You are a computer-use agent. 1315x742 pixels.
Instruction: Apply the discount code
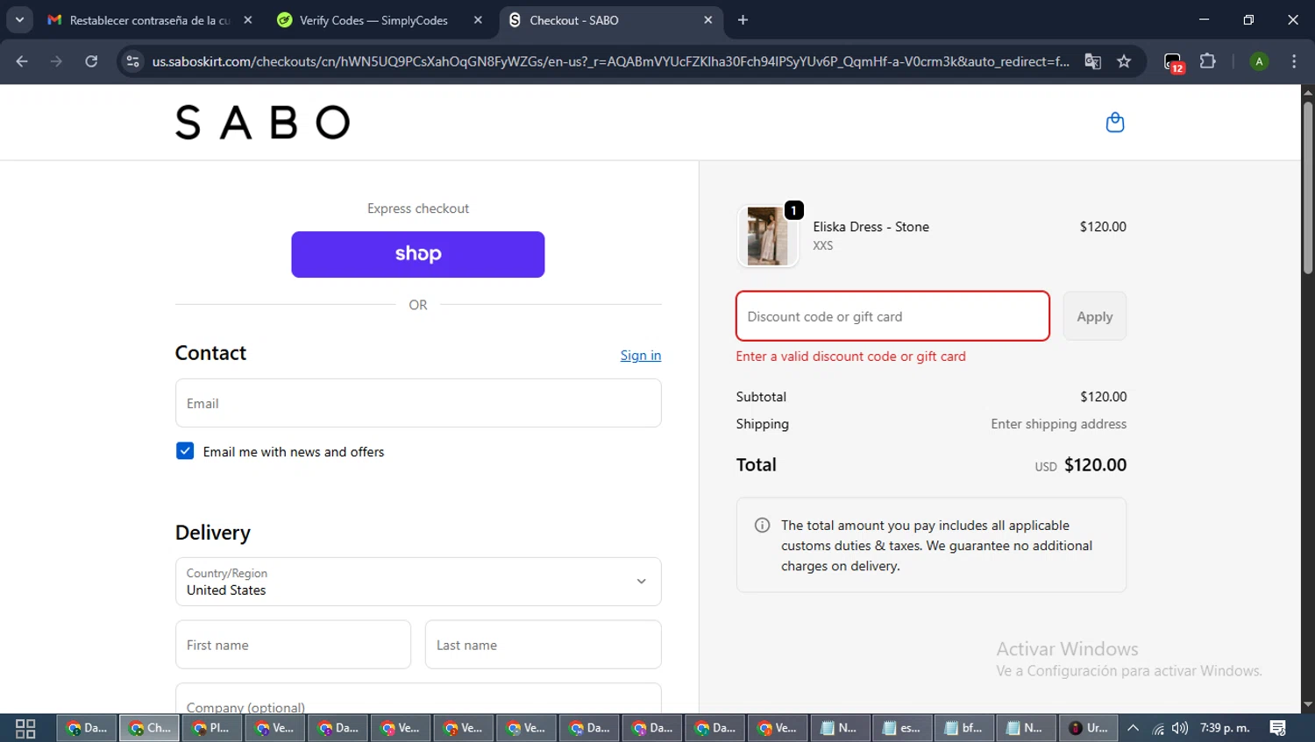(1095, 316)
